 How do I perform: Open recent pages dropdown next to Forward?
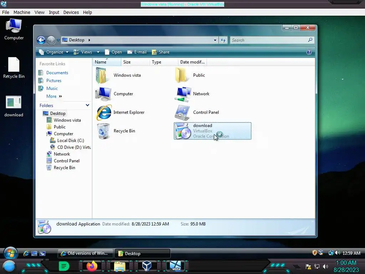(x=58, y=40)
